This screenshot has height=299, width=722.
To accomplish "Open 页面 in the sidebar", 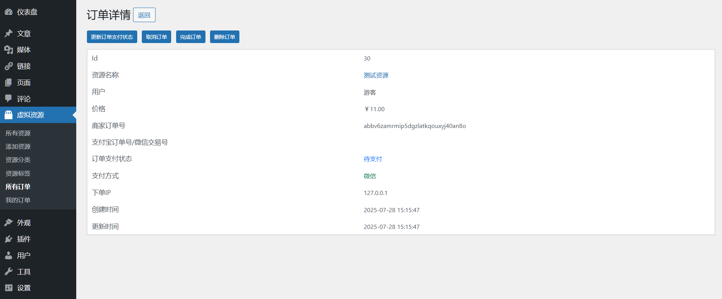I will [x=24, y=83].
